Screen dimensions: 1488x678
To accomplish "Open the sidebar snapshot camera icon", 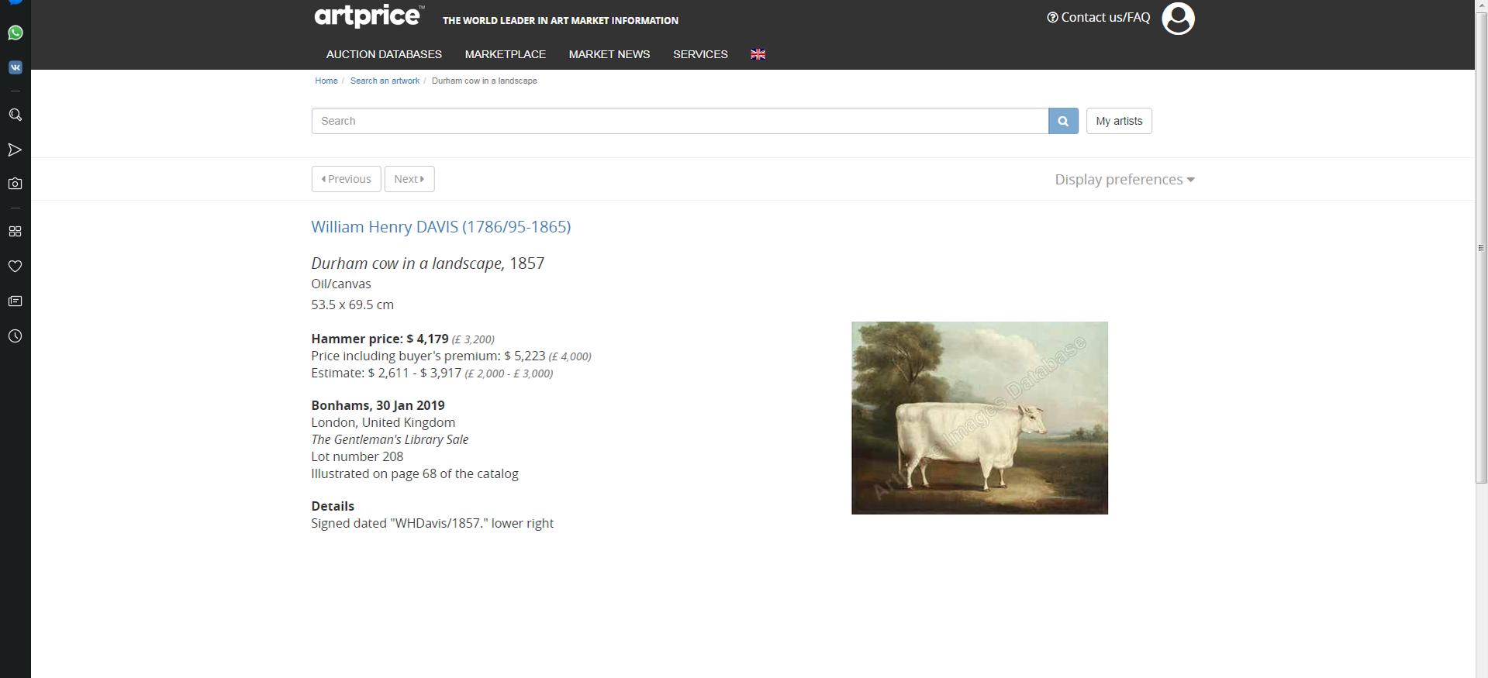I will click(x=15, y=184).
